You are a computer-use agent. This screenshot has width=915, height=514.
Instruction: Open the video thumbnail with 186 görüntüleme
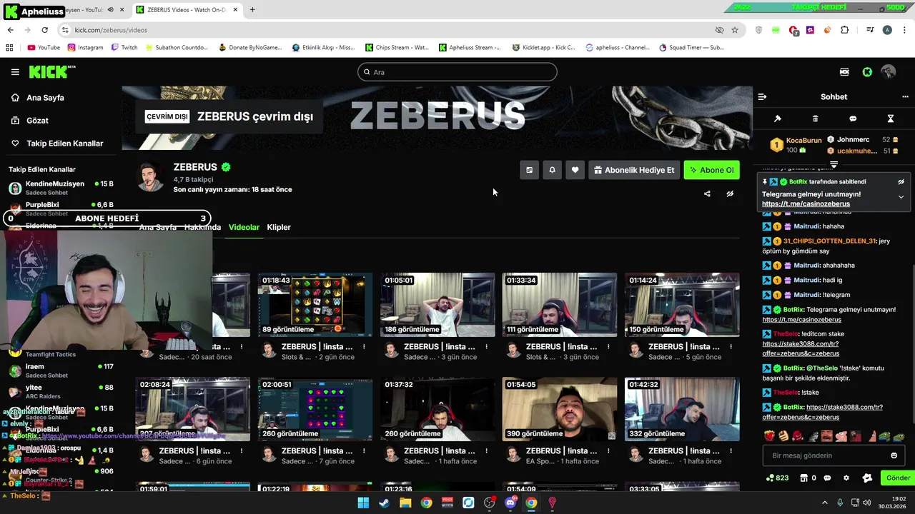(x=437, y=305)
